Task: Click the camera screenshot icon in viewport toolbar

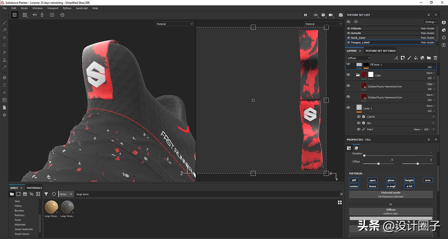Action: [340, 15]
